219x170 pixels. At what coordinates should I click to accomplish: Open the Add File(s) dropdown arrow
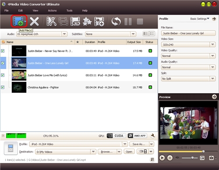(25, 21)
